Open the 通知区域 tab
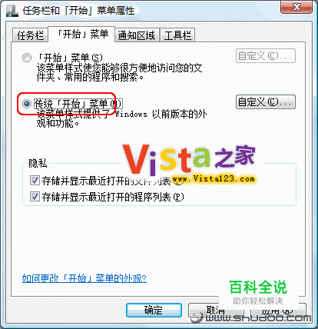 [137, 35]
